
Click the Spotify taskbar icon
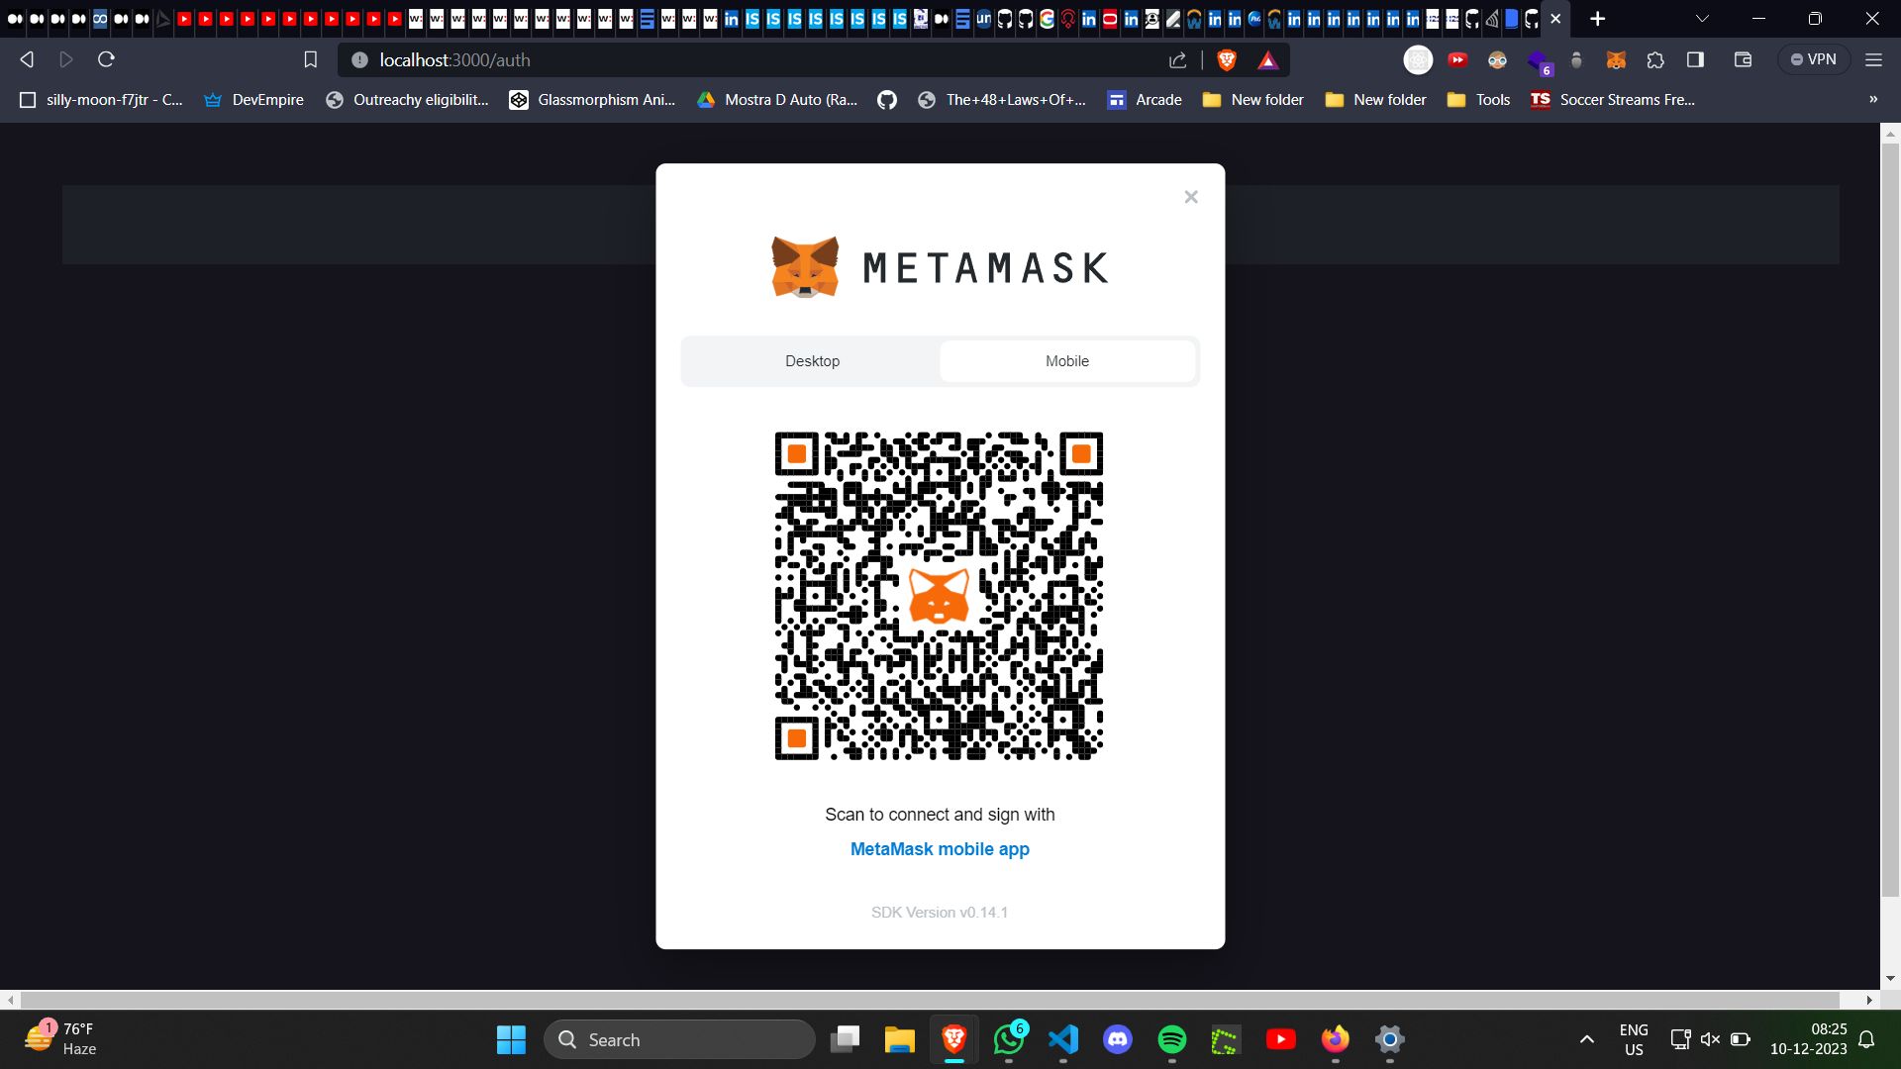[x=1171, y=1039]
